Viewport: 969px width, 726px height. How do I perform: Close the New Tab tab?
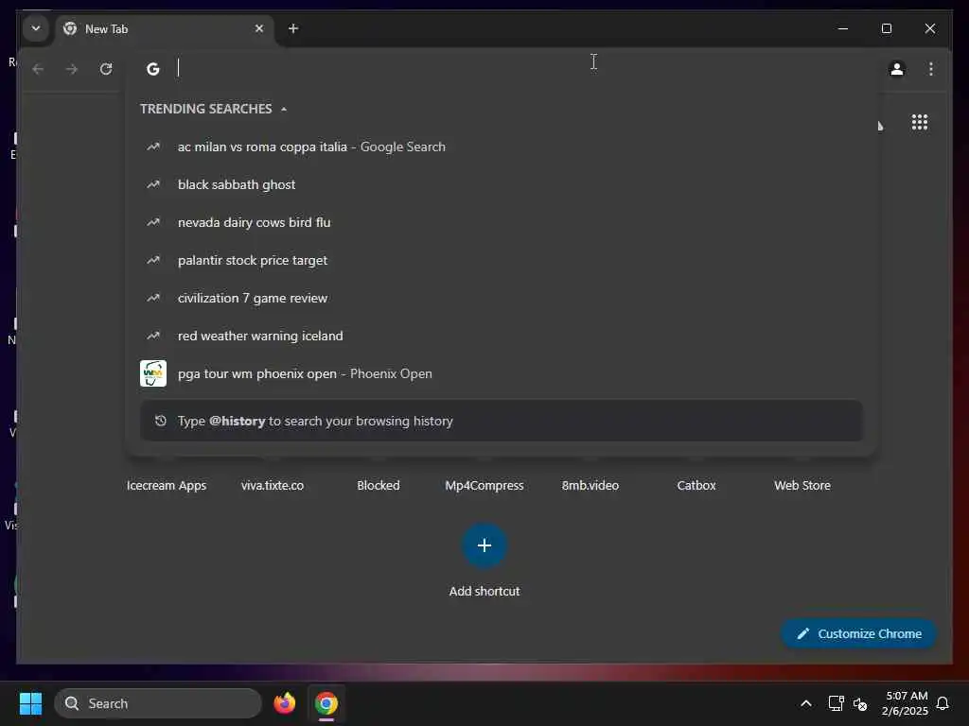pos(259,28)
